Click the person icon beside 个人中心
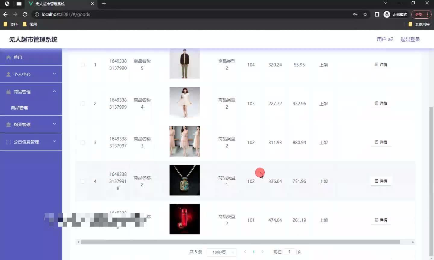This screenshot has width=434, height=260. click(x=8, y=74)
